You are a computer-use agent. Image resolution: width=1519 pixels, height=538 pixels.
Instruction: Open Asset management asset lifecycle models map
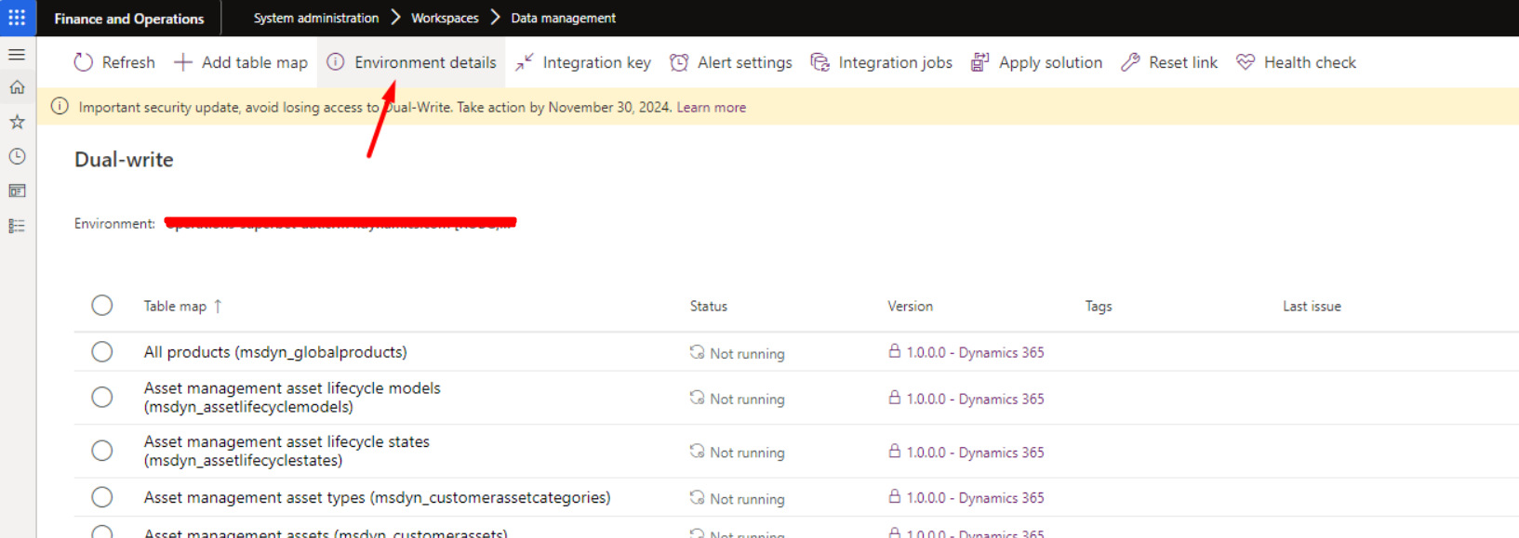click(292, 398)
